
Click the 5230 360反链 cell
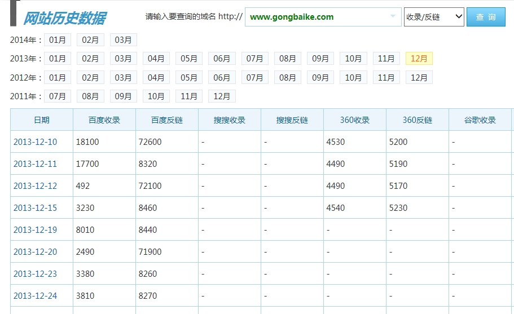pos(418,207)
